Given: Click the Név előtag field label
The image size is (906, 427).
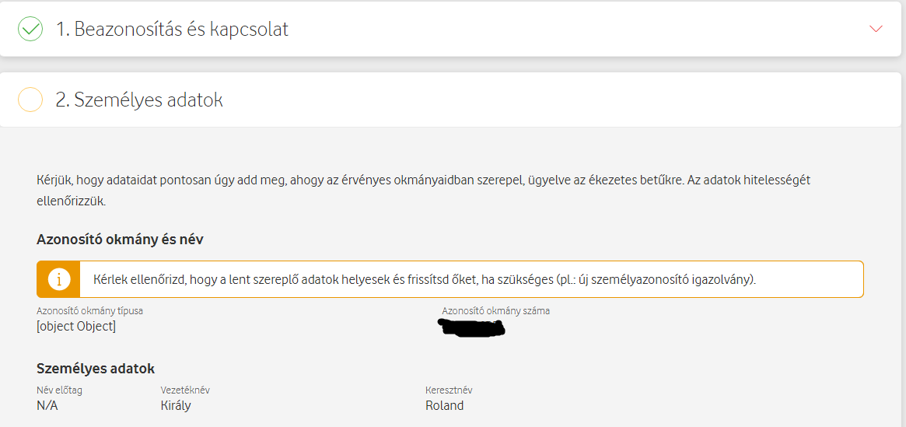Looking at the screenshot, I should pos(60,390).
